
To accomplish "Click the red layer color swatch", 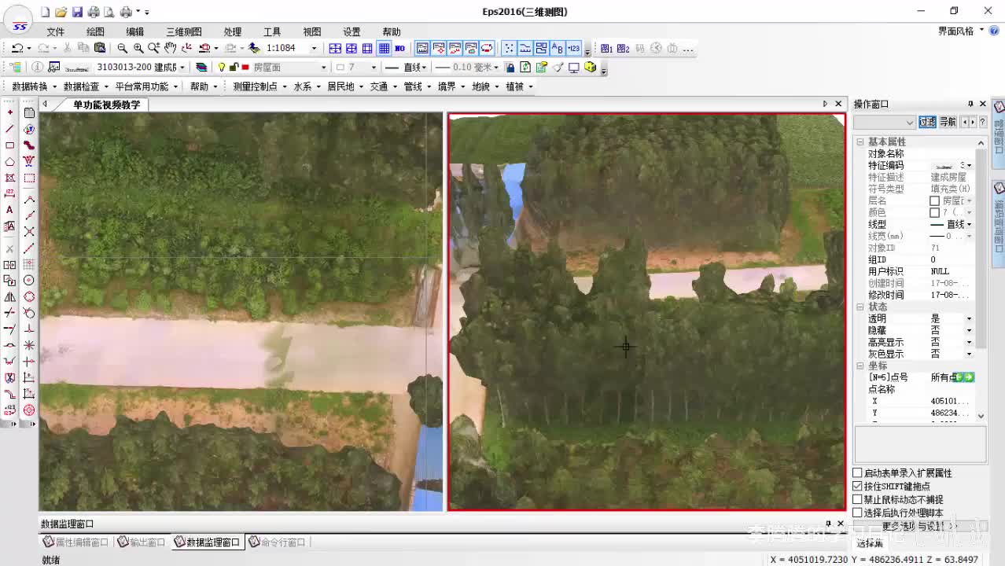I will [x=245, y=68].
